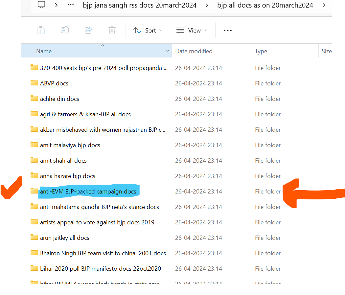Click the Share icon in toolbar

[x=88, y=30]
